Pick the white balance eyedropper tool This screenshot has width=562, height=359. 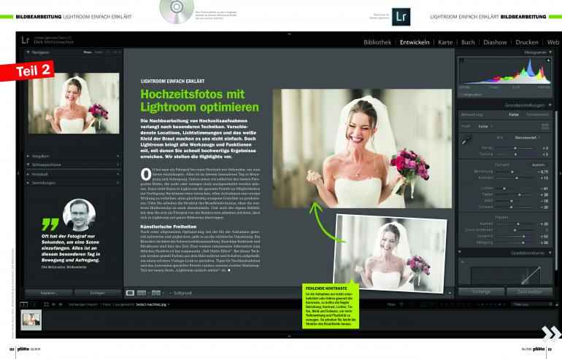pyautogui.click(x=466, y=140)
